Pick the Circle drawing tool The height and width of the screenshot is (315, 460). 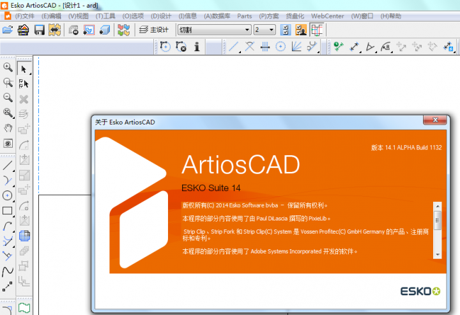8,196
